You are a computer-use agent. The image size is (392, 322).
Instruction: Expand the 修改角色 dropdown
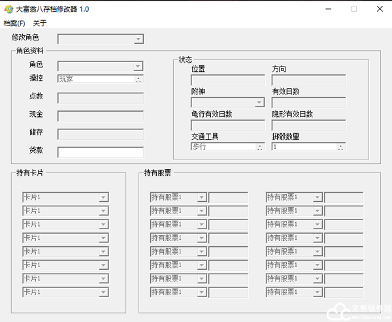pyautogui.click(x=138, y=39)
